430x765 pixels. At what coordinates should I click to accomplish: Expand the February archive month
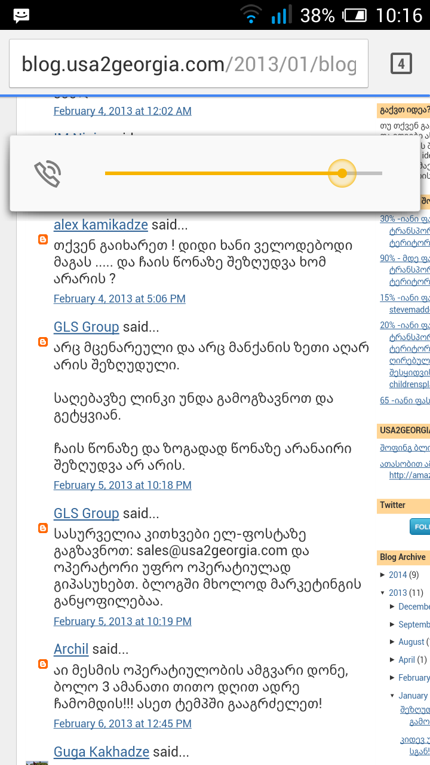tap(392, 678)
